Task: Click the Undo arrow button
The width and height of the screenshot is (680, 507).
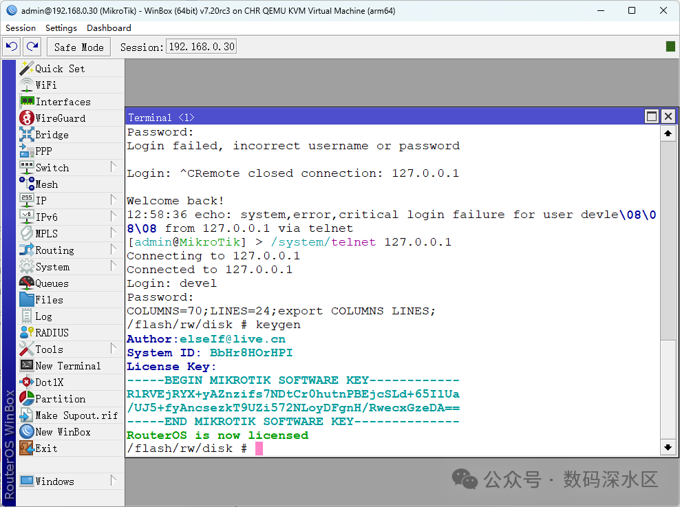Action: coord(11,46)
